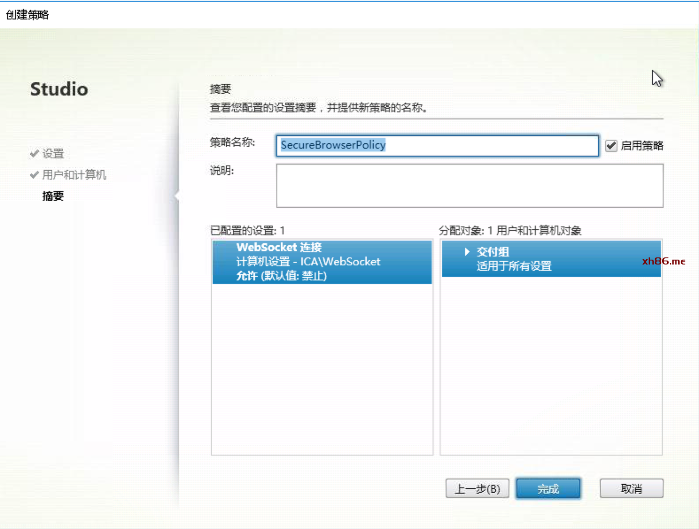Click the 上一步(B) back button
Image resolution: width=699 pixels, height=529 pixels.
477,489
